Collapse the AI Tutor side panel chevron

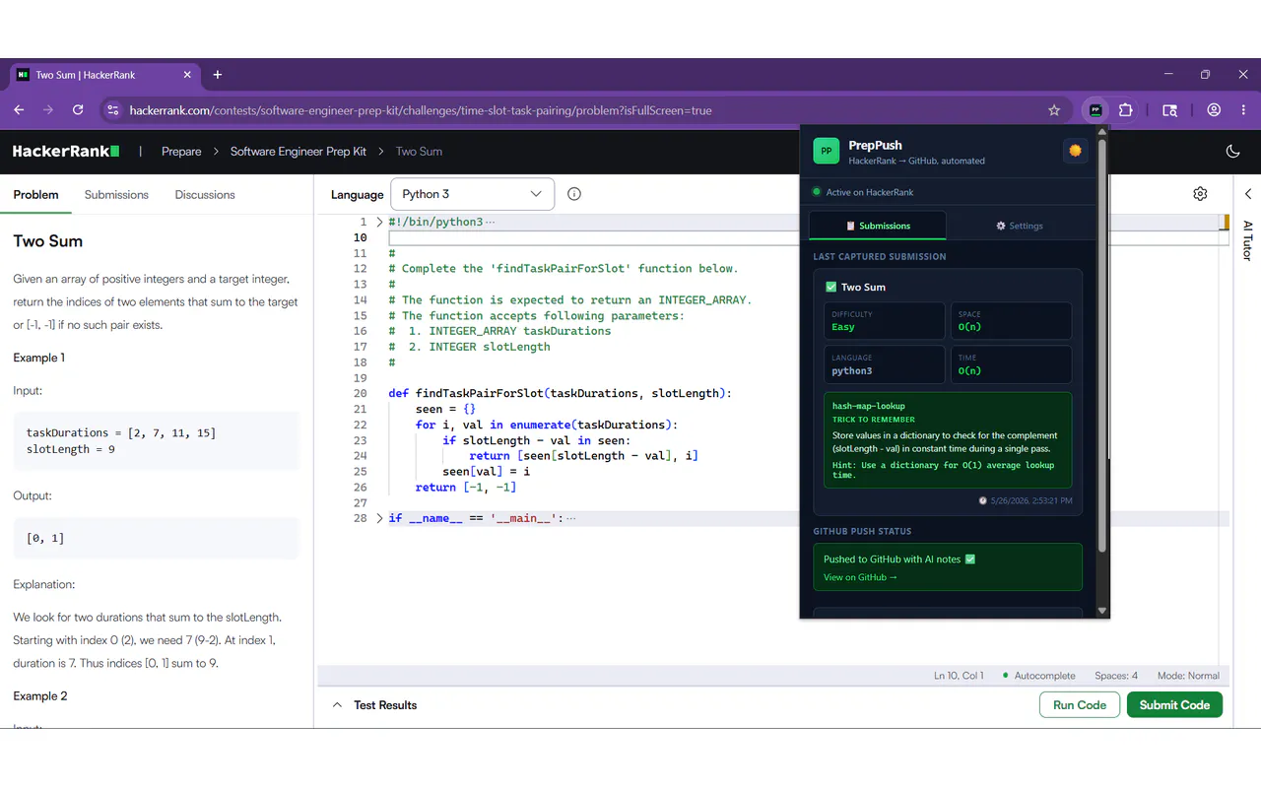click(x=1248, y=194)
